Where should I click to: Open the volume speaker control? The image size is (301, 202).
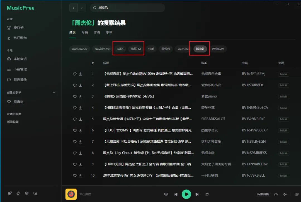pyautogui.click(x=285, y=194)
